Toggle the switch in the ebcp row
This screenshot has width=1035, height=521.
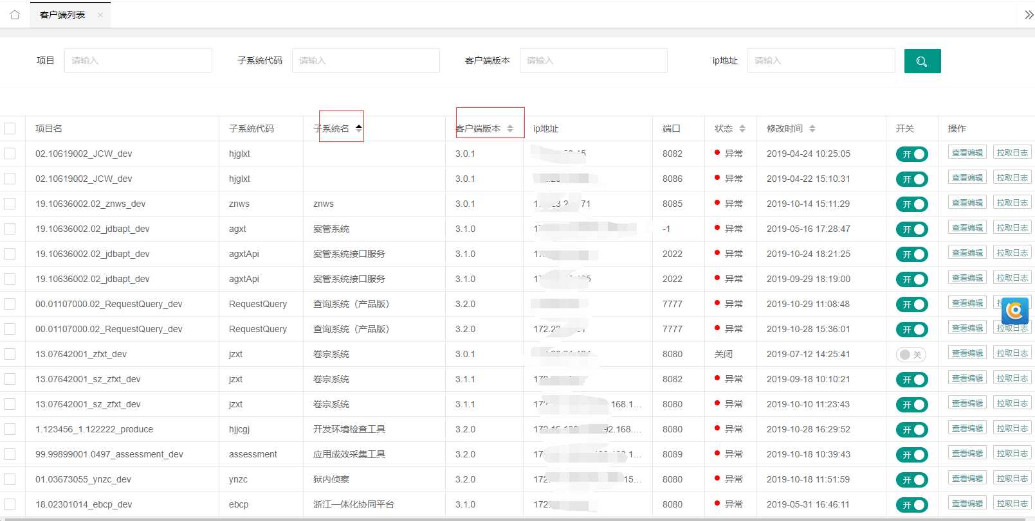912,505
